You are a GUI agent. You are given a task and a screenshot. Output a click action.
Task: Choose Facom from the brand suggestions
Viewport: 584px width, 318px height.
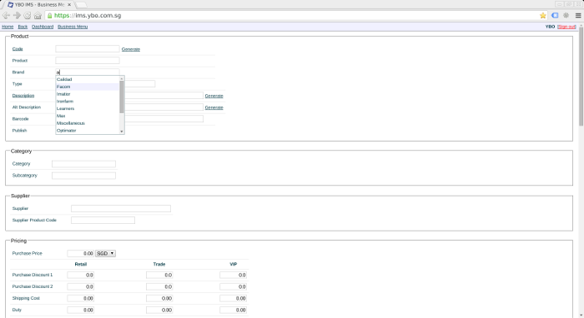coord(88,87)
